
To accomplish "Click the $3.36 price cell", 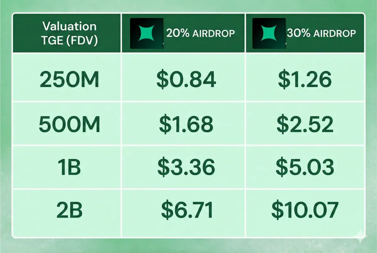I will pos(186,167).
